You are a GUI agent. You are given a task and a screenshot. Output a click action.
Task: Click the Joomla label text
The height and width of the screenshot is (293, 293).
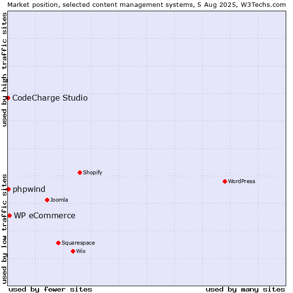[59, 200]
